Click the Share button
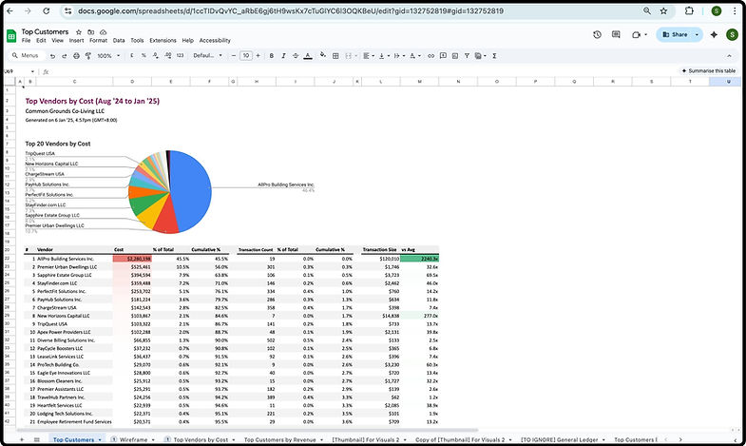This screenshot has height=446, width=746. pyautogui.click(x=675, y=34)
